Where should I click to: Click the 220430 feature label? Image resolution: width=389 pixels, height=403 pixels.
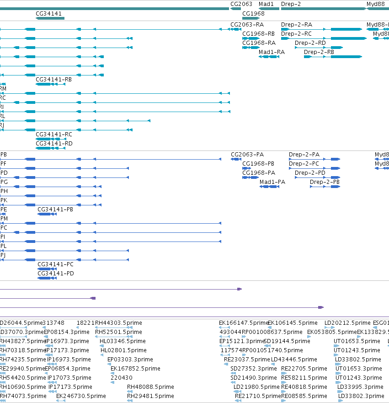(122, 377)
